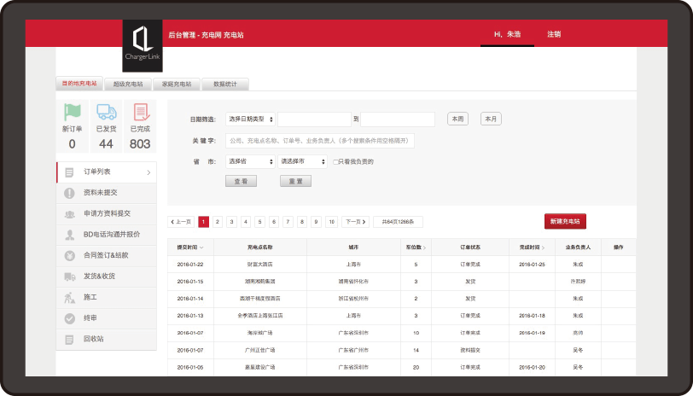Viewport: 693px width, 396px height.
Task: Open shipped orders via the blue truck icon
Action: (x=106, y=112)
